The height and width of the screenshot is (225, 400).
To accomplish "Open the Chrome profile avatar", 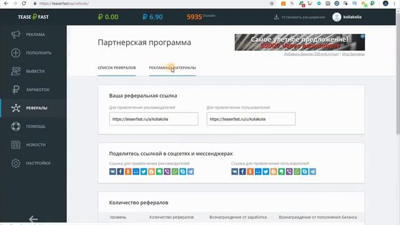I will click(386, 3).
